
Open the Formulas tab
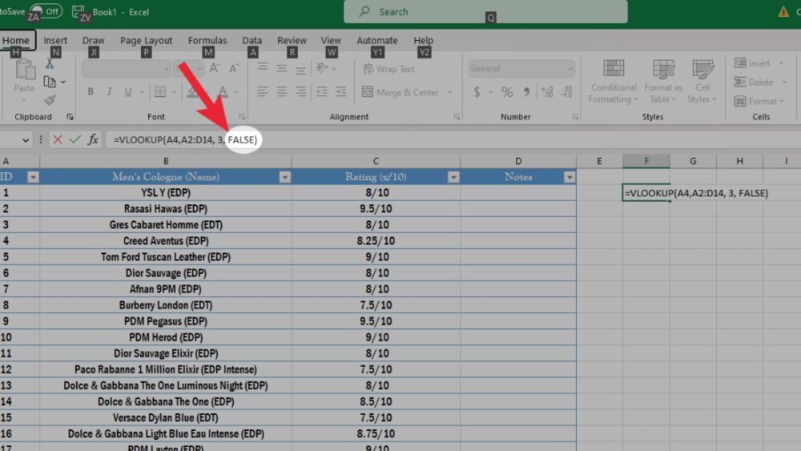(x=207, y=40)
